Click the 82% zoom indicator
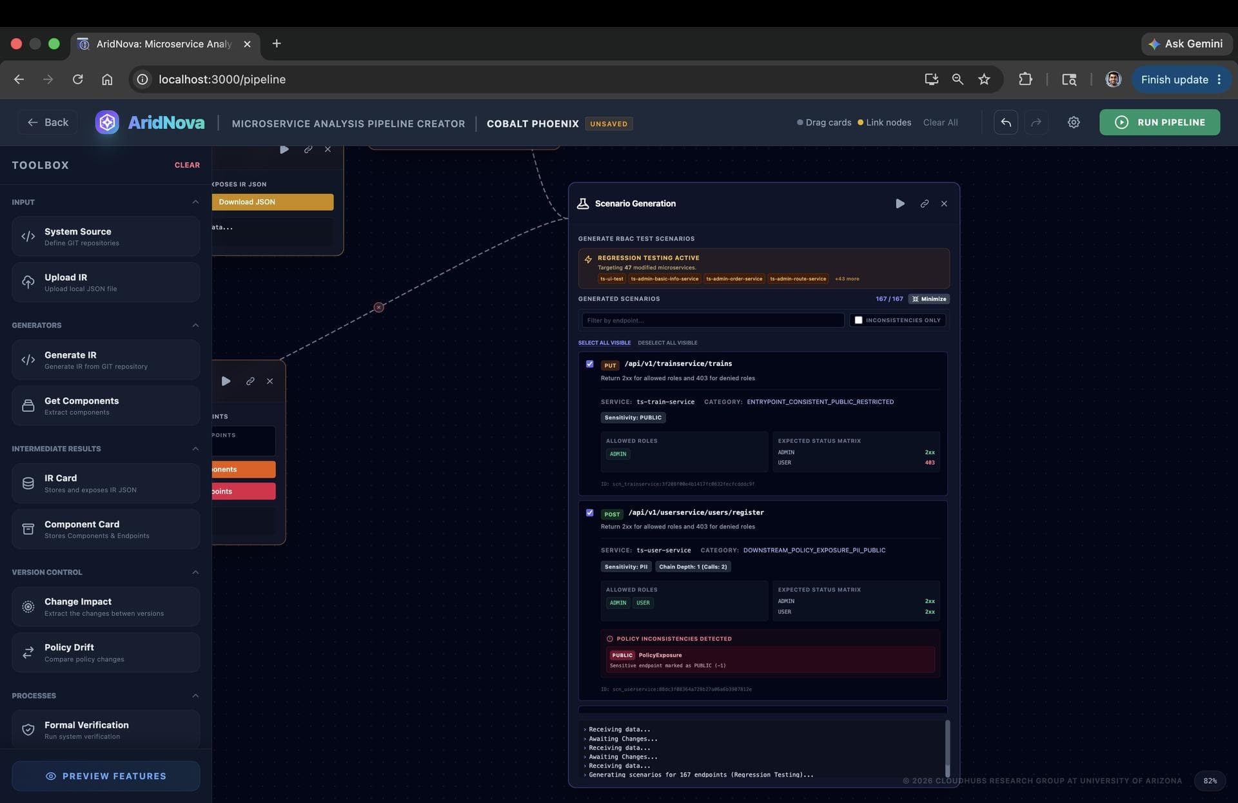1238x803 pixels. click(x=1210, y=780)
